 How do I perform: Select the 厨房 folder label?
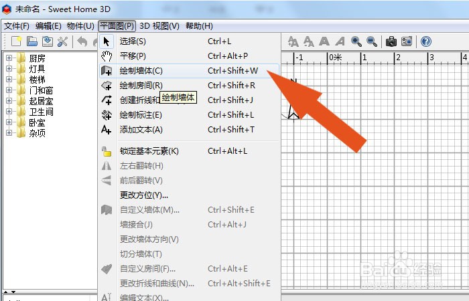(x=37, y=58)
